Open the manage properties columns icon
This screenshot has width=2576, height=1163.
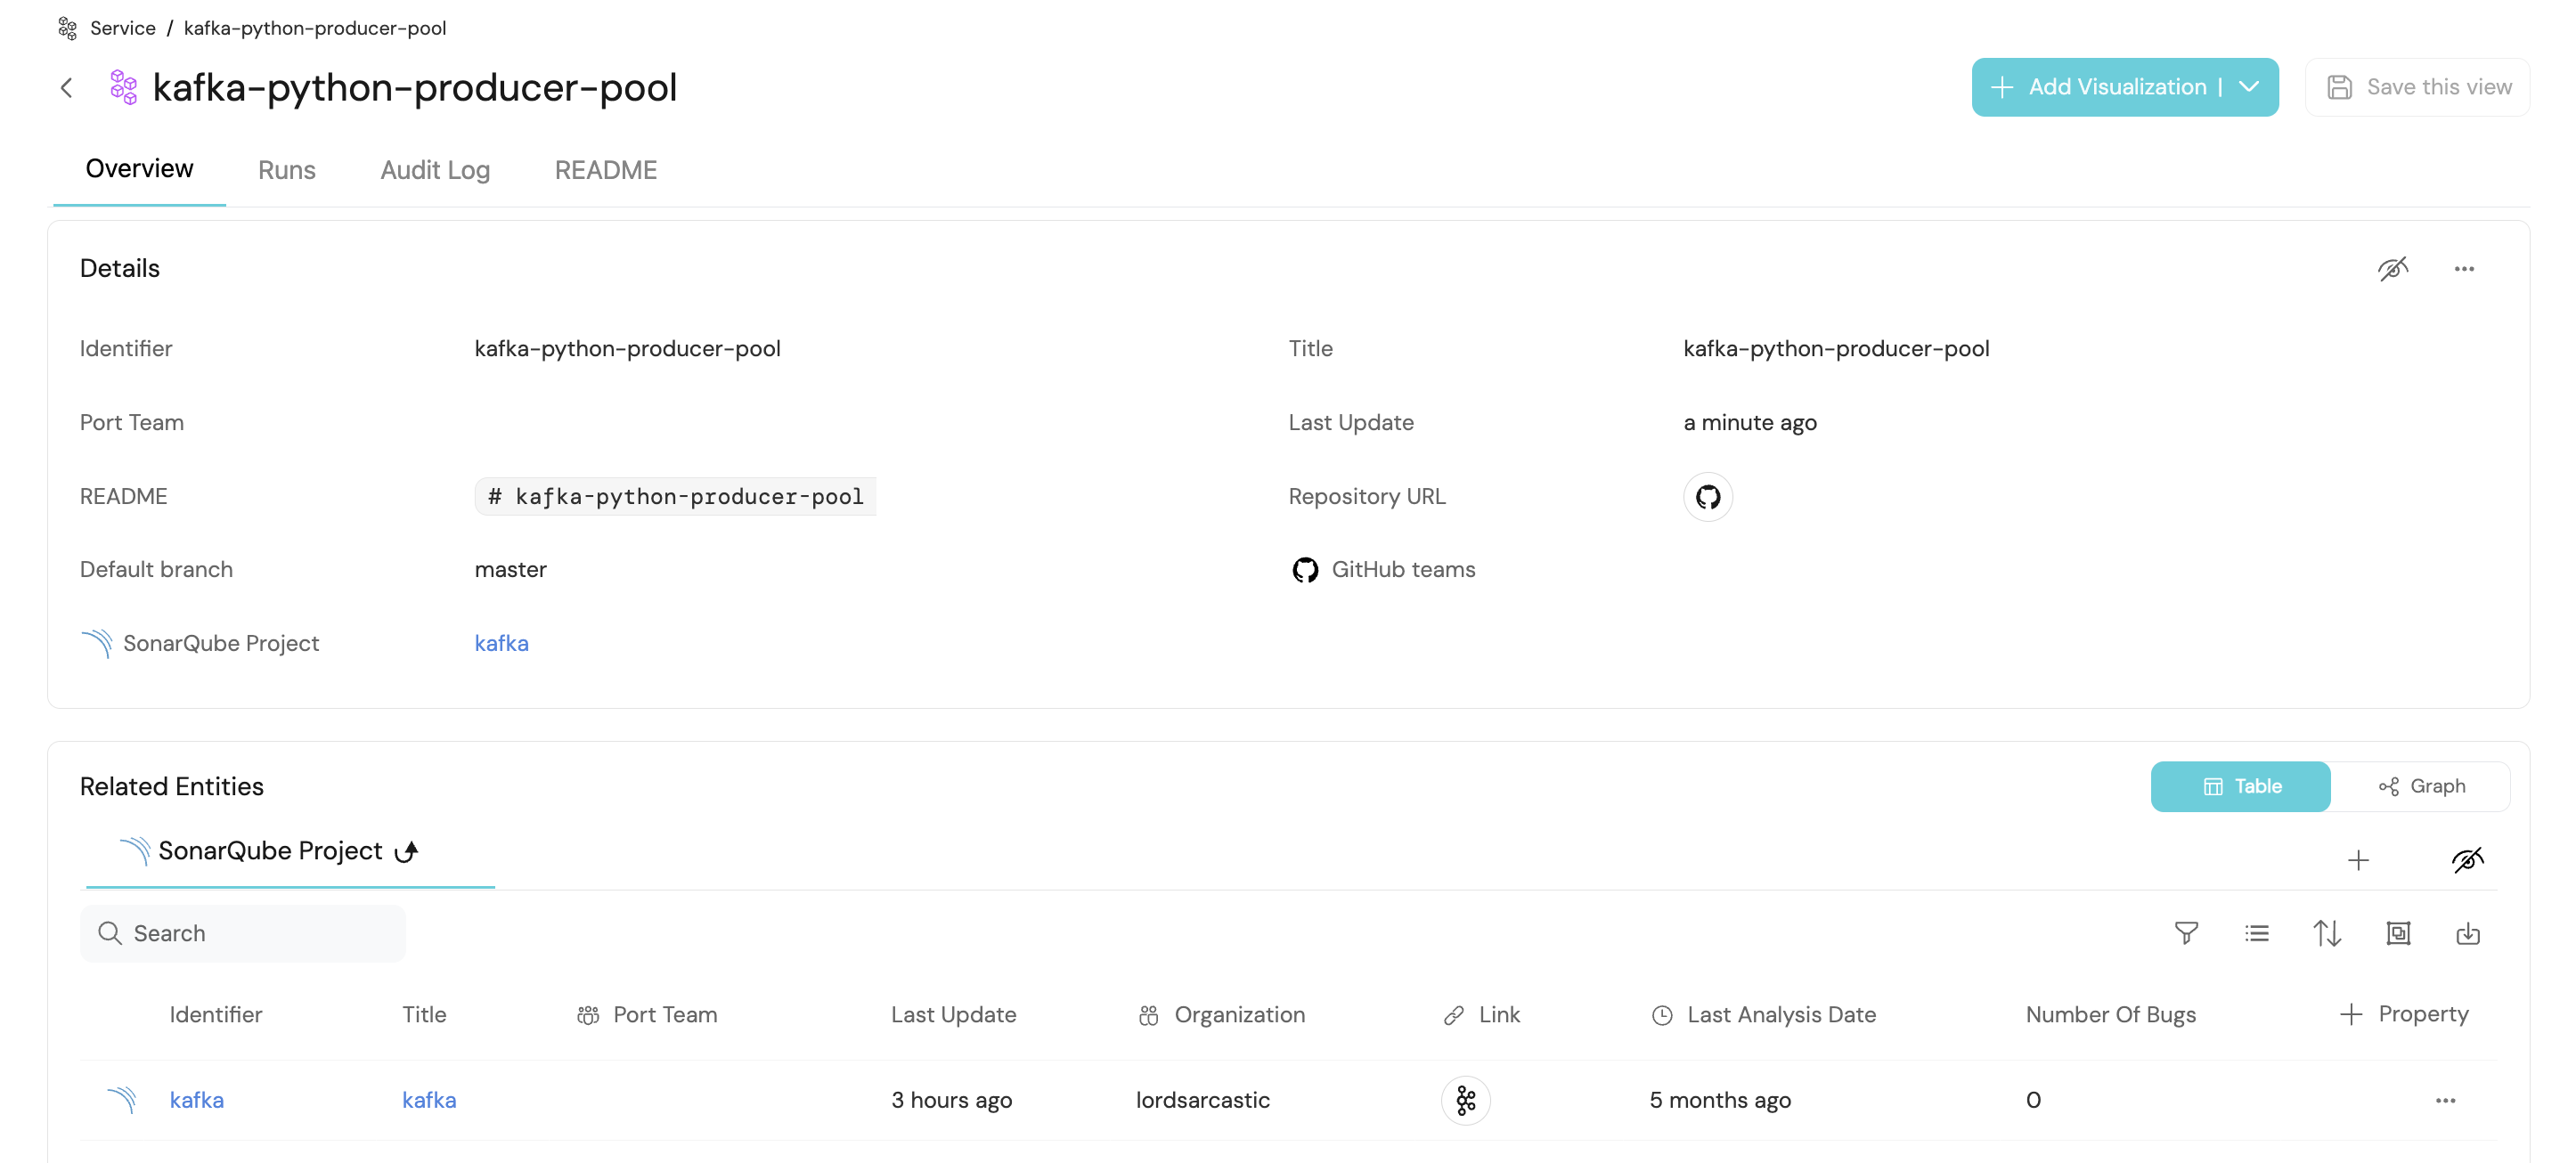tap(2397, 933)
